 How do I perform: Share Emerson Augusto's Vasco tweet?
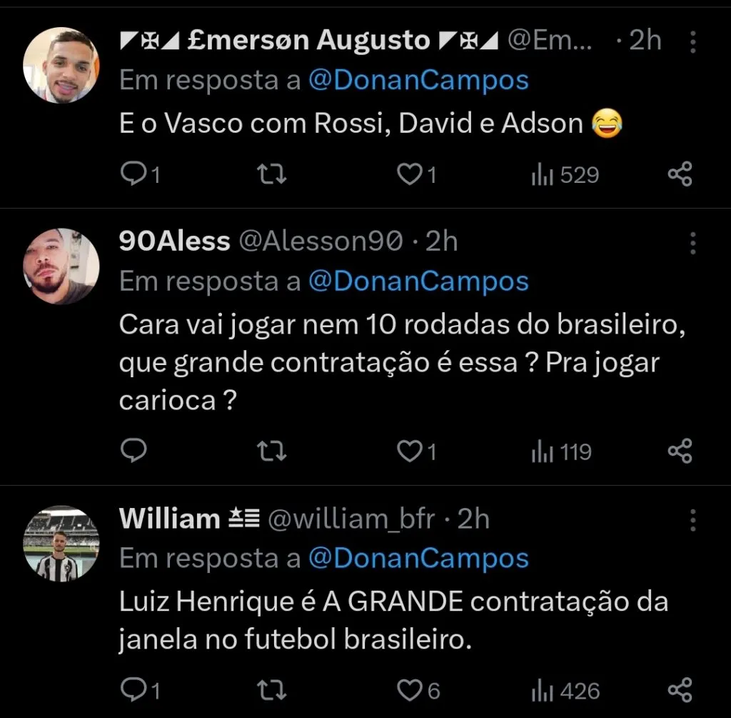click(680, 173)
